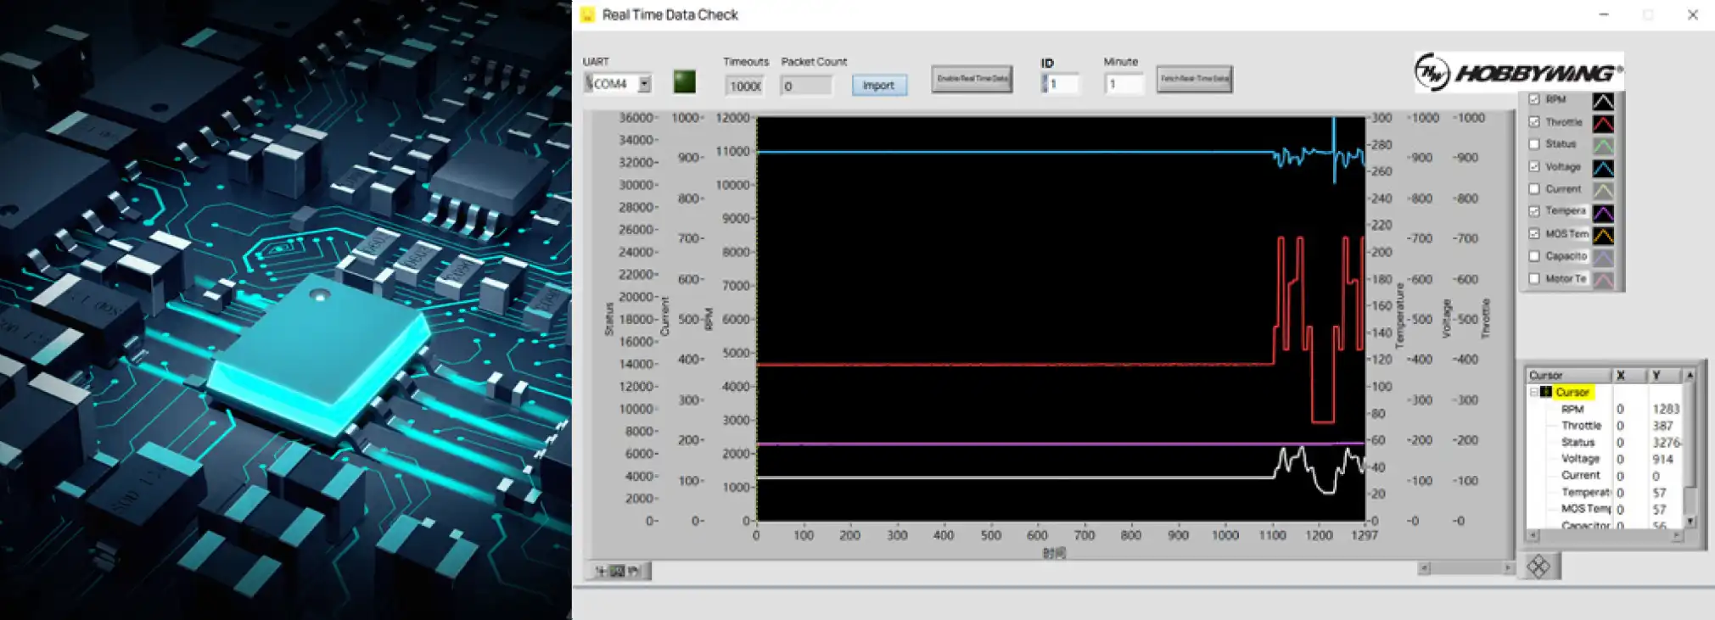Click the Cursor row crosshair icon
The width and height of the screenshot is (1715, 620).
click(1546, 392)
